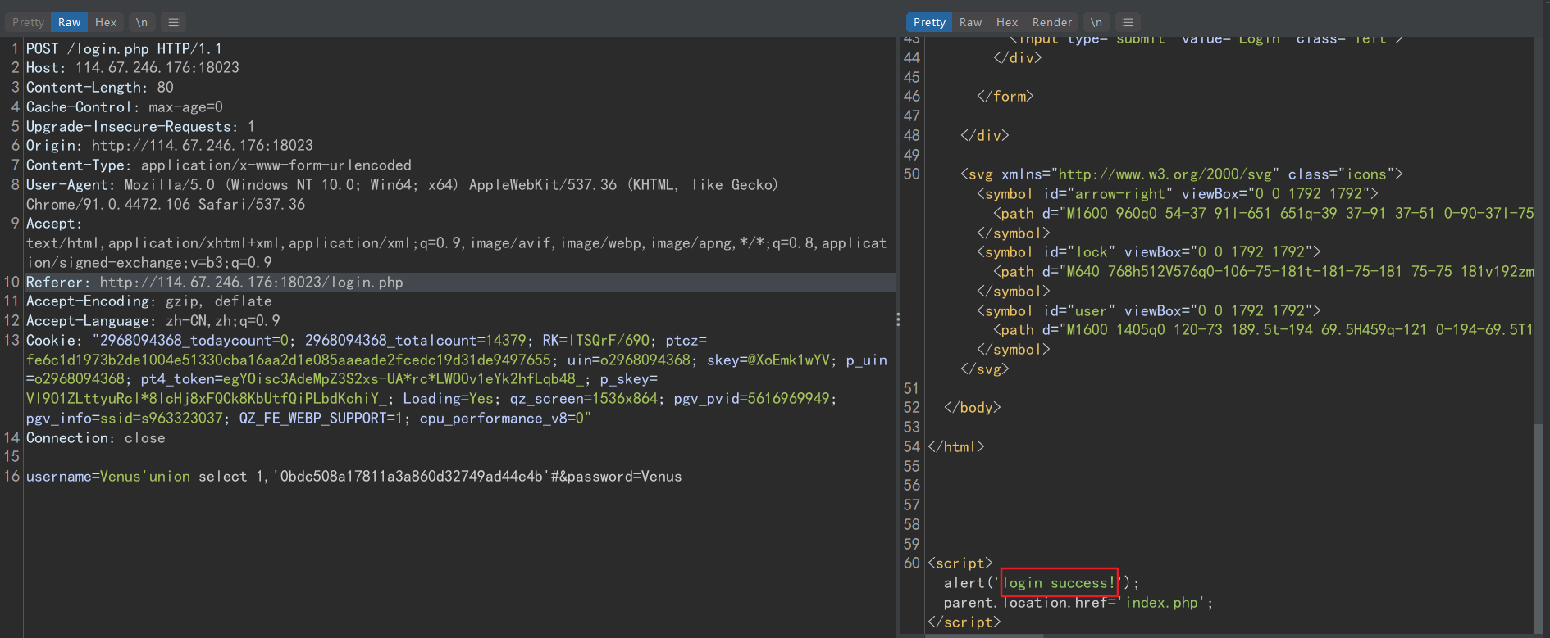Click the response vertical scrollbar thumb
The height and width of the screenshot is (638, 1550).
click(1538, 528)
